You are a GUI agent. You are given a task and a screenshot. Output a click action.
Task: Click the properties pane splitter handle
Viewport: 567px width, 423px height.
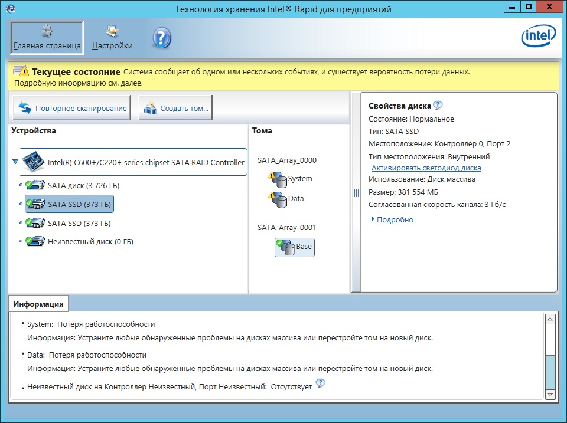click(x=356, y=194)
